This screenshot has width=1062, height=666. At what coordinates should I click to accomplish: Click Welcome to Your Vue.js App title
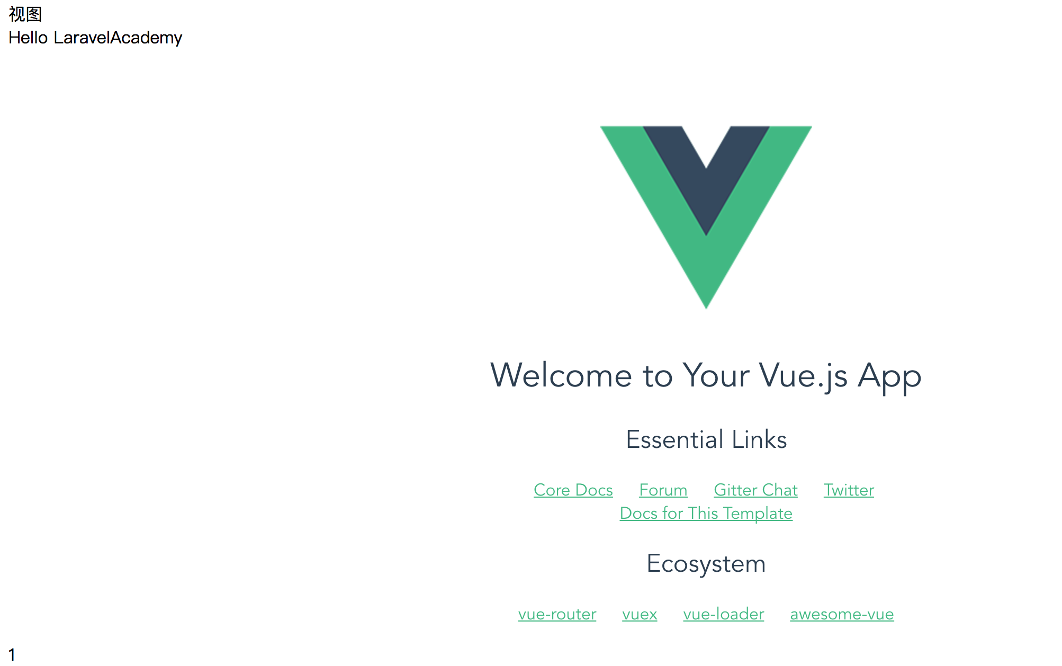[x=705, y=375]
